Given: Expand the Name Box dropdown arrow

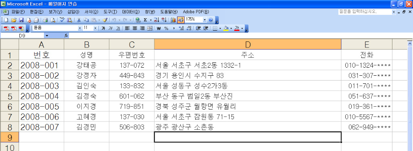Looking at the screenshot, I should [x=47, y=35].
